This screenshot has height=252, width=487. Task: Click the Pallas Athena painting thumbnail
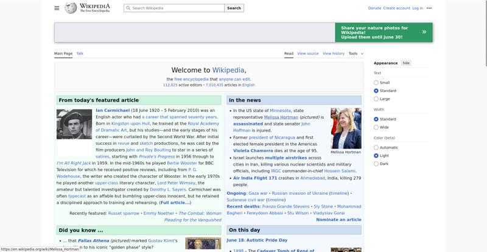[203, 245]
